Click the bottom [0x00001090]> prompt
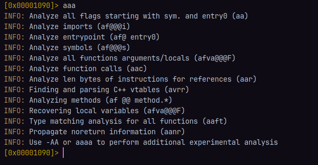 32,153
